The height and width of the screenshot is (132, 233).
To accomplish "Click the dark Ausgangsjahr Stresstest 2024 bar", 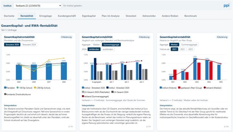I will [95, 69].
